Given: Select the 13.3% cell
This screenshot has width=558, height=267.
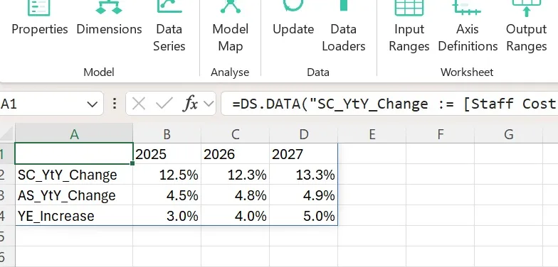Looking at the screenshot, I should coord(303,175).
